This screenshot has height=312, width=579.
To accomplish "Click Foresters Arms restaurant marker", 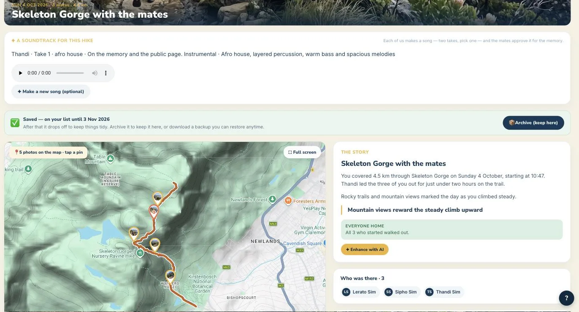I will tap(288, 201).
